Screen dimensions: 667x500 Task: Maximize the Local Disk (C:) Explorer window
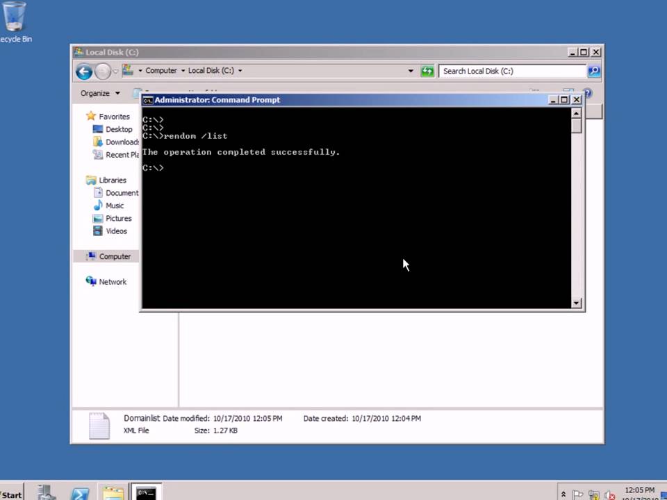[x=584, y=52]
